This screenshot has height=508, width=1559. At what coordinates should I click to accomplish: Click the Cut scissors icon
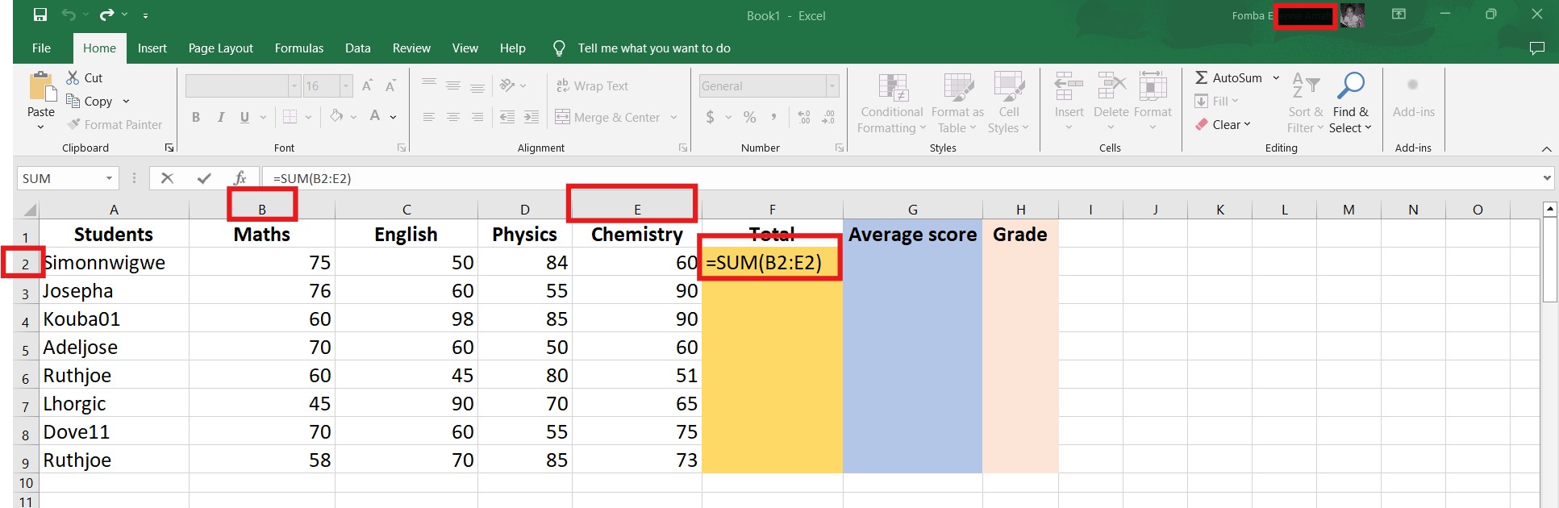click(x=73, y=78)
